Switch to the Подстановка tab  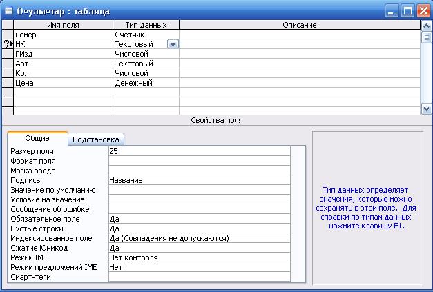pyautogui.click(x=97, y=138)
